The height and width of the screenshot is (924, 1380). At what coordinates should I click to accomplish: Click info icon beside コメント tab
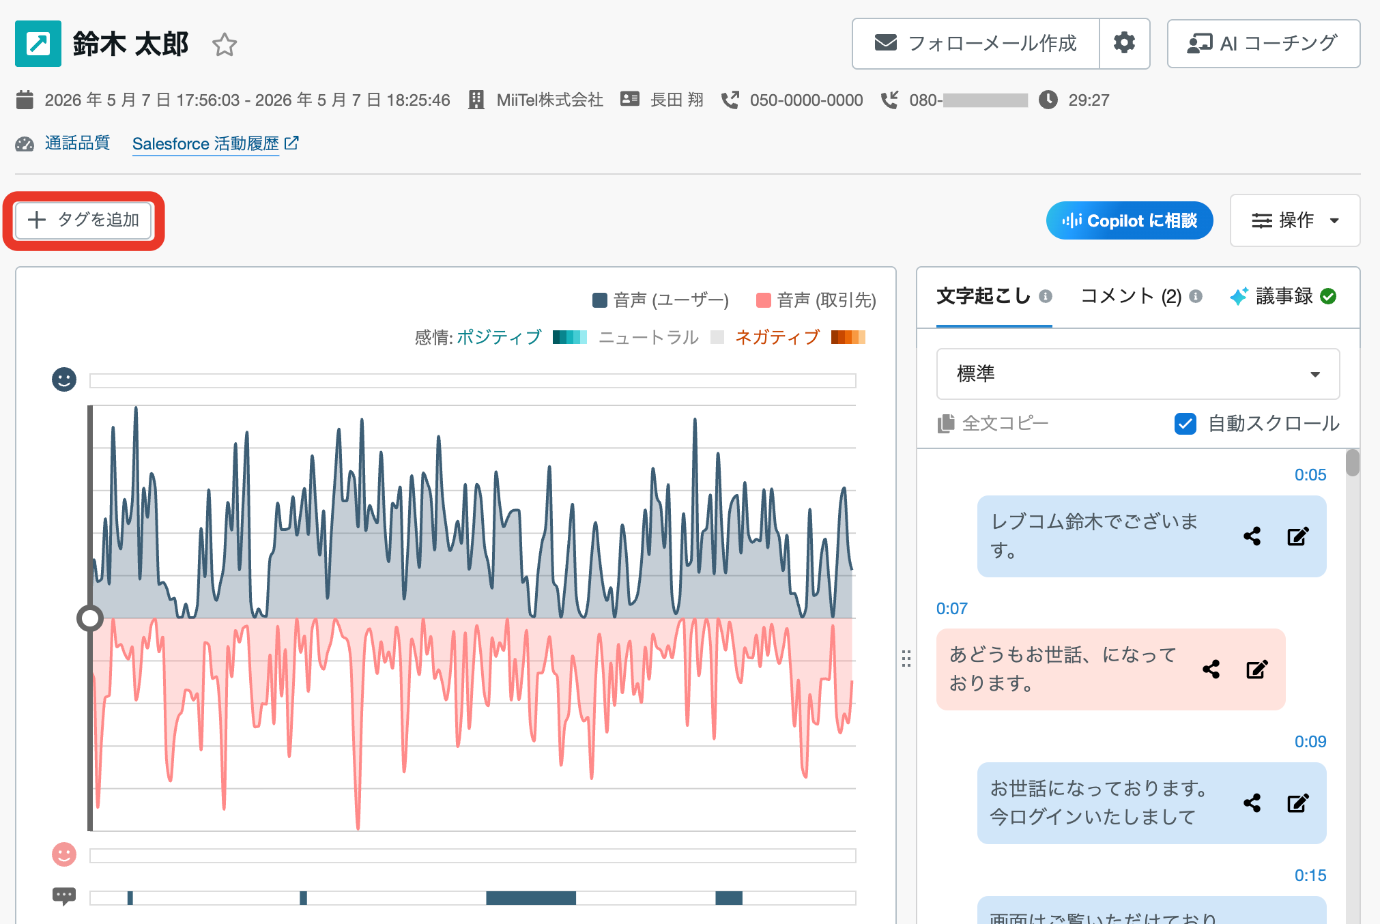pyautogui.click(x=1196, y=296)
